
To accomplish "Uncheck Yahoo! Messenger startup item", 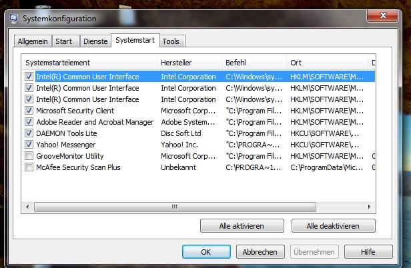I will 29,145.
